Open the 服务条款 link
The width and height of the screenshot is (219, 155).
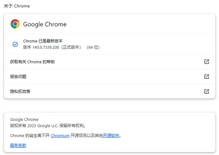point(18,146)
